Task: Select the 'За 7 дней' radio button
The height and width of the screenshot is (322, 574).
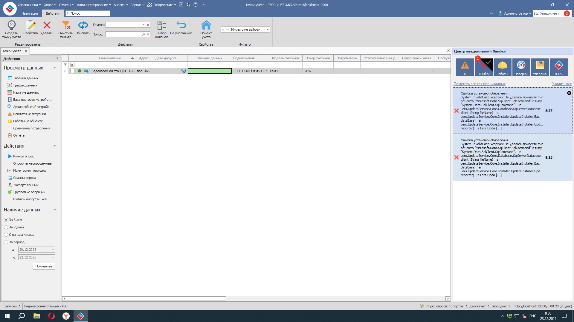Action: [x=6, y=227]
